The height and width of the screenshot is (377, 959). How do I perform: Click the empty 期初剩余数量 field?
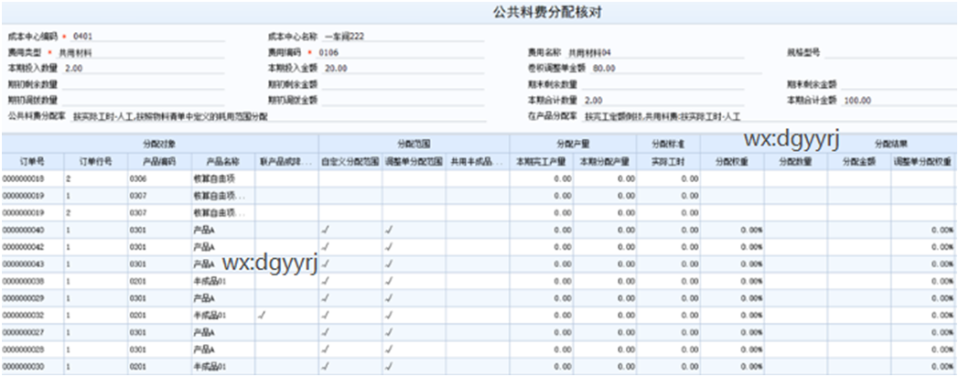coord(144,84)
